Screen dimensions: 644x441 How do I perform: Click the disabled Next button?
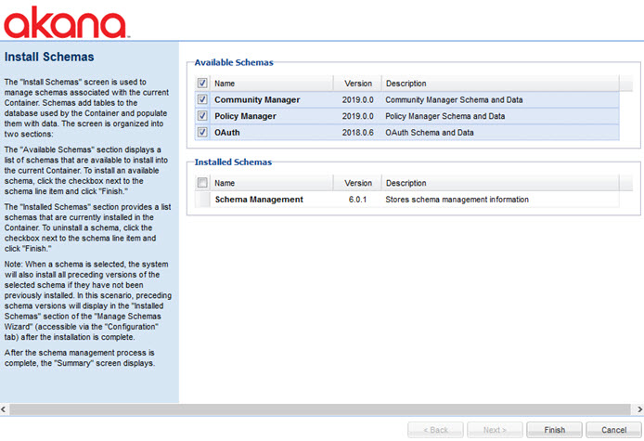click(x=495, y=430)
